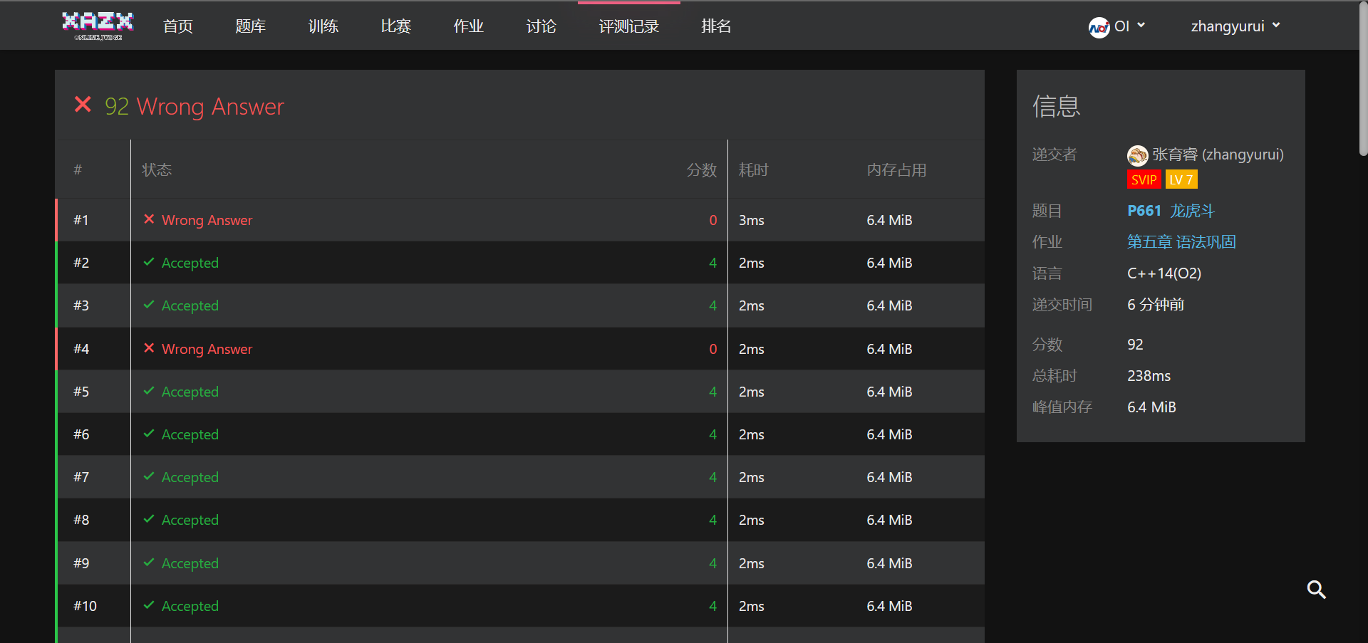Click the page's vertical scrollbar thumb

click(1362, 78)
